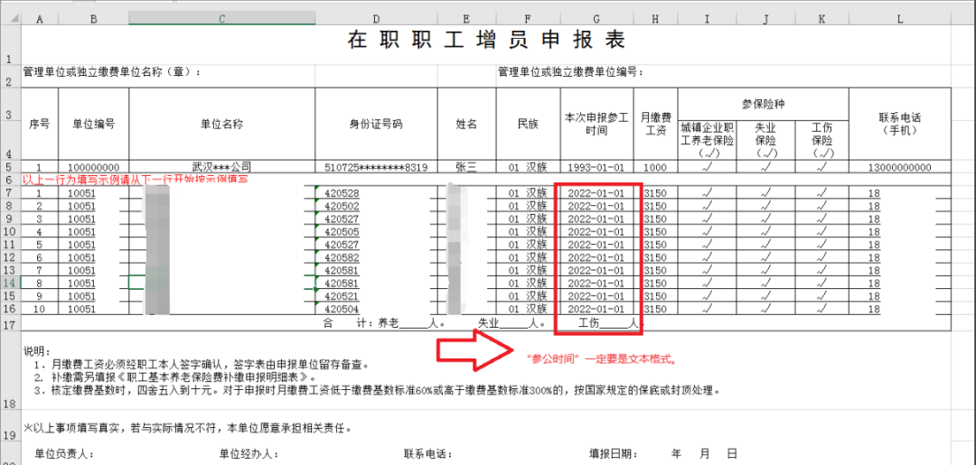This screenshot has height=465, width=976.
Task: Click the 管理单位或独立缴费单位编号 cell
Action: point(571,72)
